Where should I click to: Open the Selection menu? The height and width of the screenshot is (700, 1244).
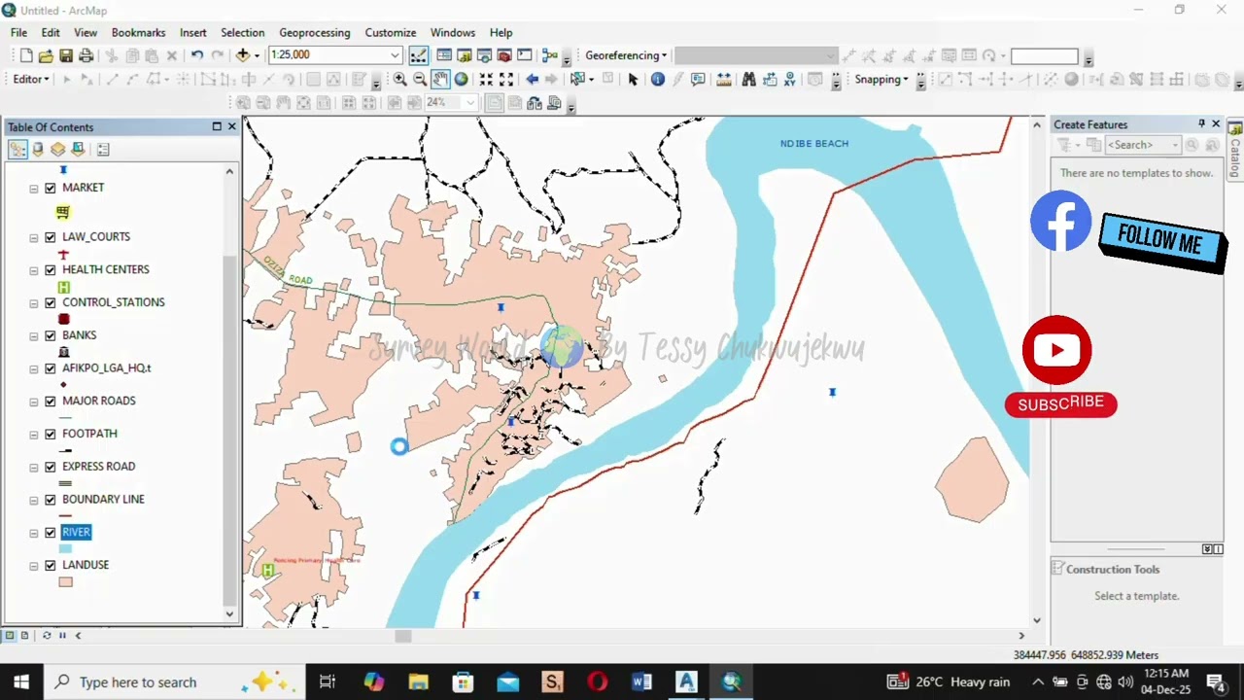tap(243, 32)
